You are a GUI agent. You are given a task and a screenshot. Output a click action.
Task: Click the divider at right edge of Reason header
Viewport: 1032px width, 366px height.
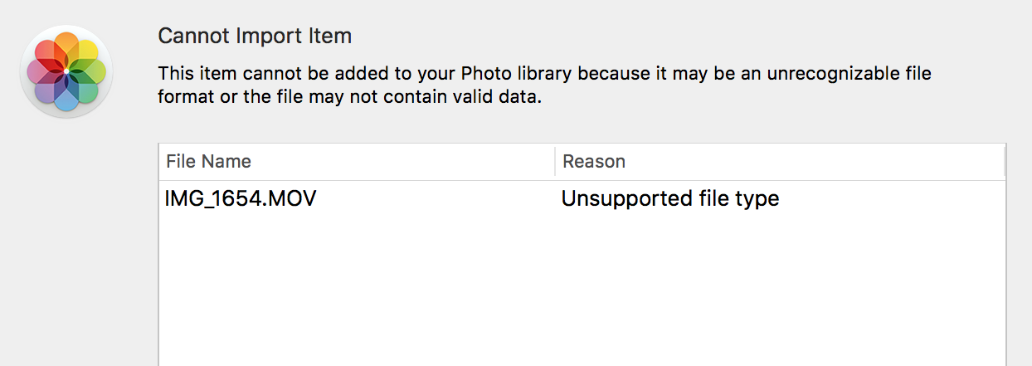pos(1004,161)
